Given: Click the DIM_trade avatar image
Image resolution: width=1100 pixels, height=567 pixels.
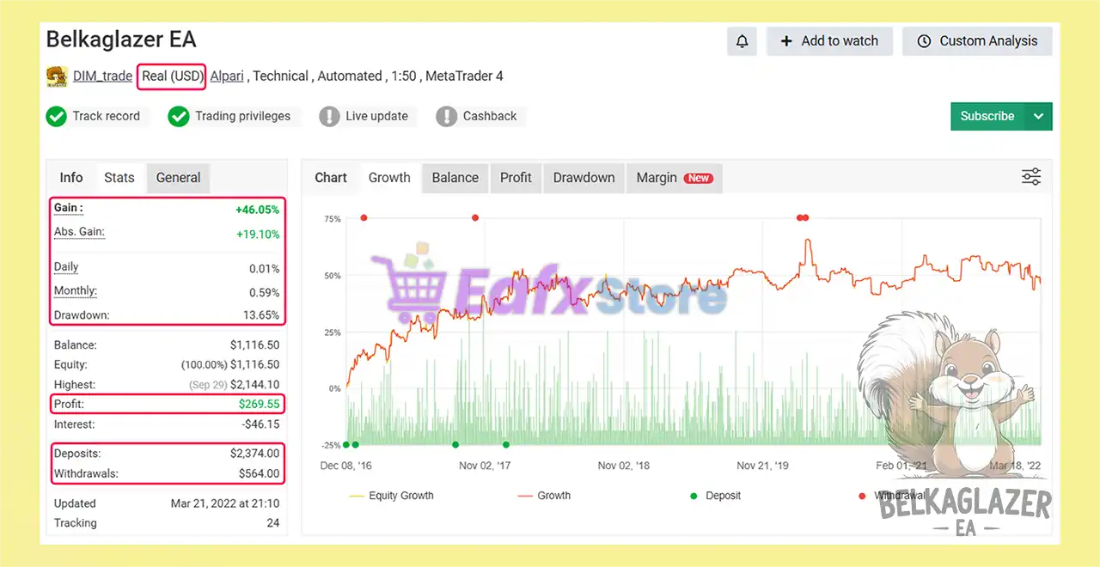Looking at the screenshot, I should coord(57,76).
